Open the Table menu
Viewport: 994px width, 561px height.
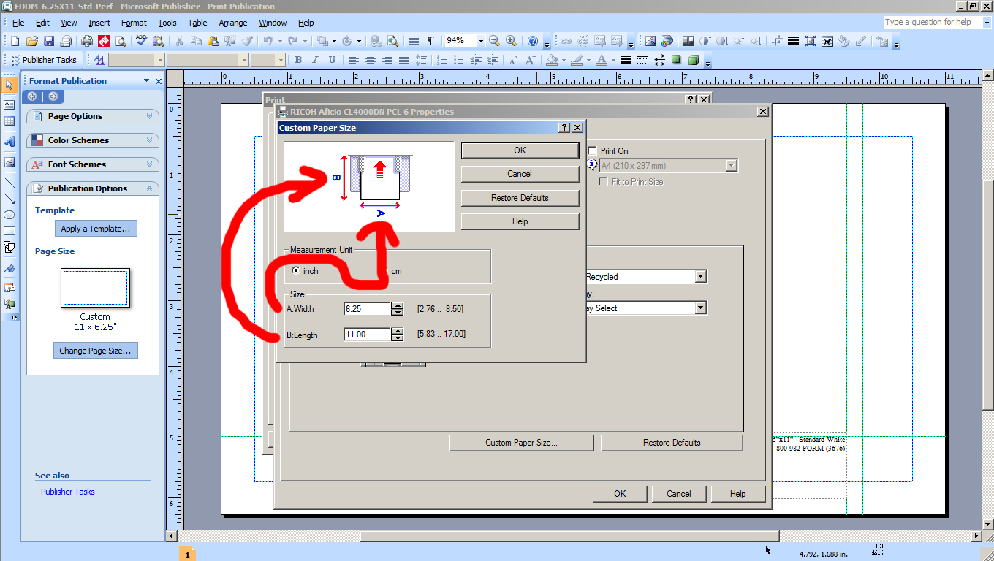point(197,23)
